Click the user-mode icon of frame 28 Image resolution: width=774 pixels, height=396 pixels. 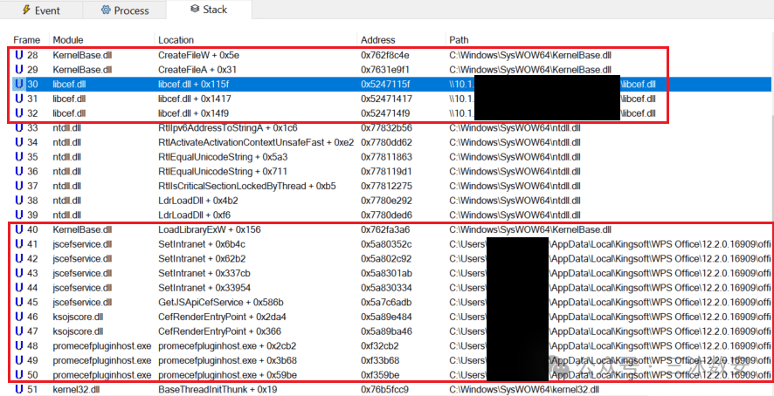click(19, 55)
